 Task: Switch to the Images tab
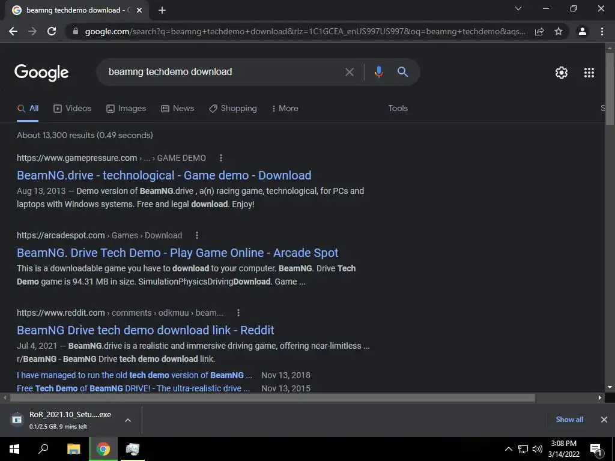coord(126,109)
